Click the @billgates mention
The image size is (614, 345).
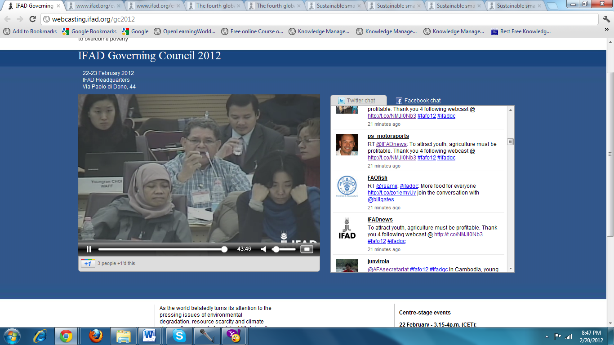pyautogui.click(x=380, y=199)
